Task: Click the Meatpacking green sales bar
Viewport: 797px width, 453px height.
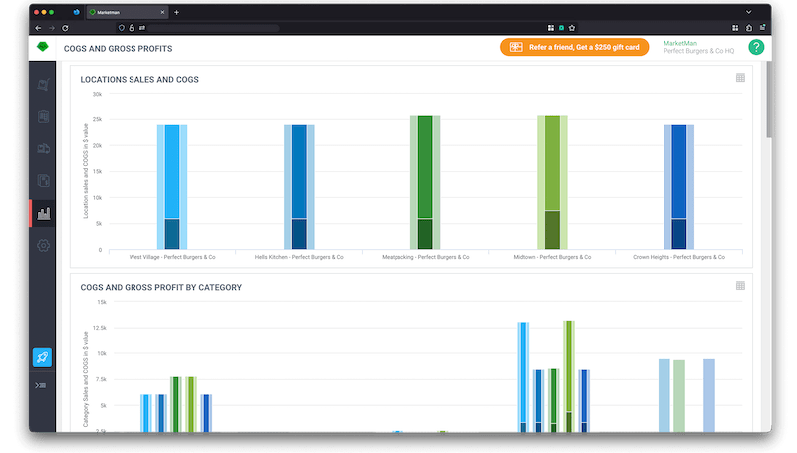Action: tap(425, 167)
